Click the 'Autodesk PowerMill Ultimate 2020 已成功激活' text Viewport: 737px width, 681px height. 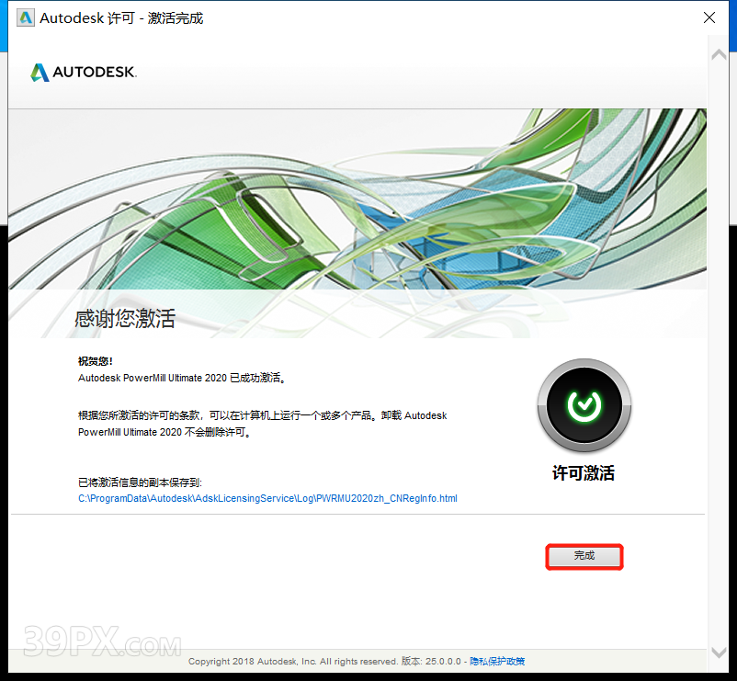click(182, 378)
